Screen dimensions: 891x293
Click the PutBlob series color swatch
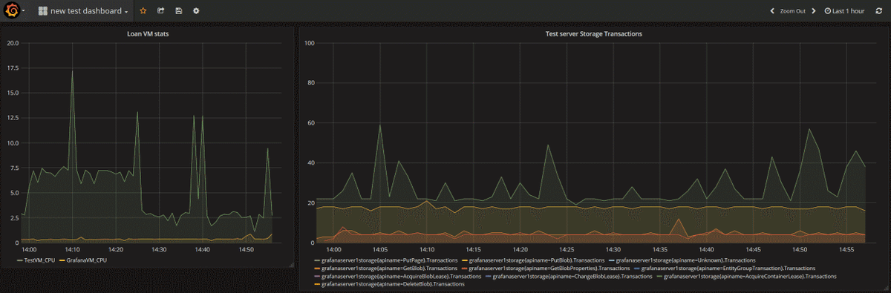[466, 260]
